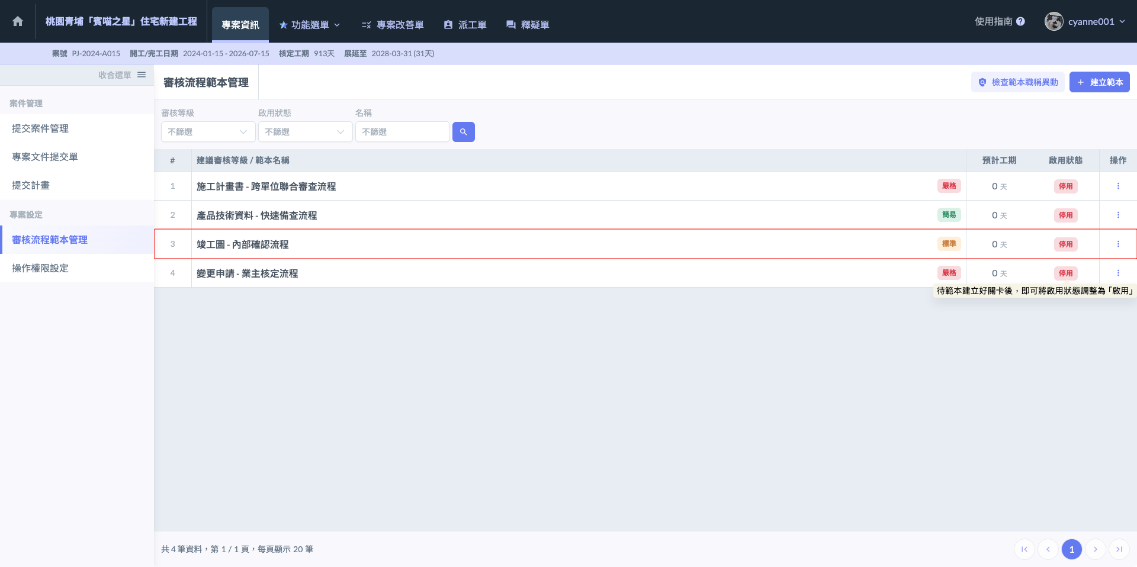Click page number 1 button

point(1072,549)
